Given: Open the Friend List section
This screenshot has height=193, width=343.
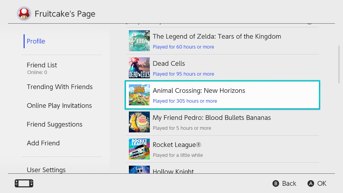Looking at the screenshot, I should [x=42, y=65].
